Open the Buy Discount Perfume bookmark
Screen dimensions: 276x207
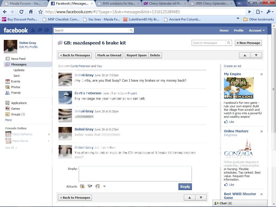pyautogui.click(x=19, y=19)
